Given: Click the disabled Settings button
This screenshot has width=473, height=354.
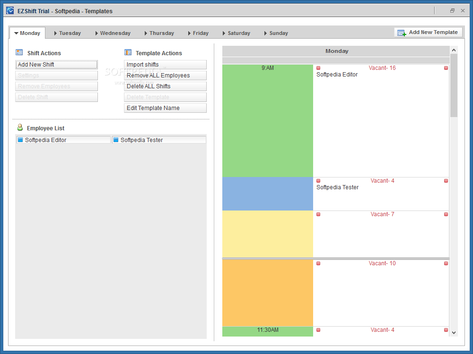Looking at the screenshot, I should [x=56, y=75].
